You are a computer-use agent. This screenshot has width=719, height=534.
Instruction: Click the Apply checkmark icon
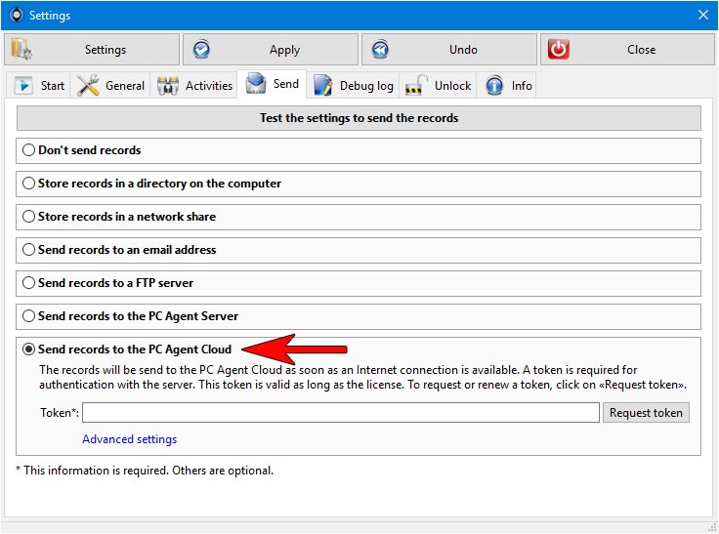pyautogui.click(x=201, y=50)
